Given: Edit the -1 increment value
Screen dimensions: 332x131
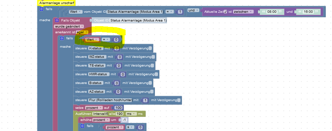Looking at the screenshot, I should (x=125, y=120).
